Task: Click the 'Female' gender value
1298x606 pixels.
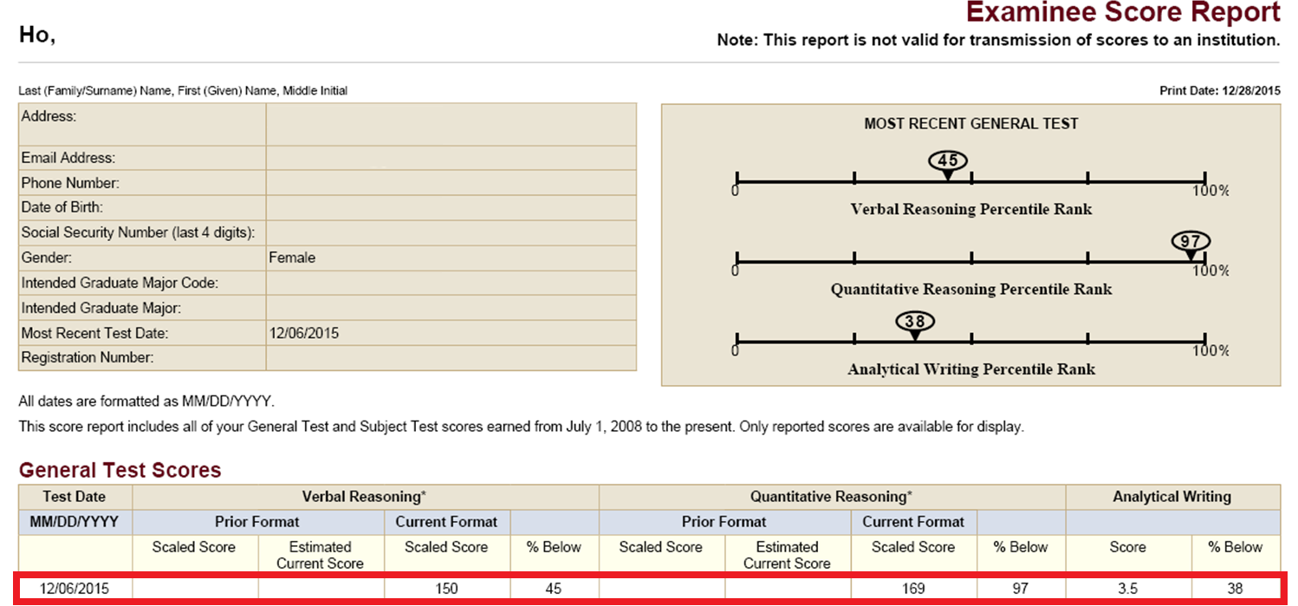Action: pyautogui.click(x=292, y=257)
